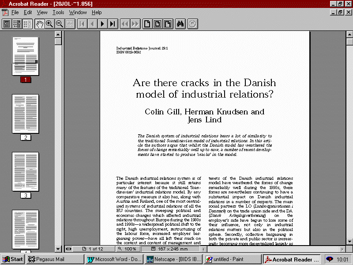Set page to actual size

(x=147, y=24)
